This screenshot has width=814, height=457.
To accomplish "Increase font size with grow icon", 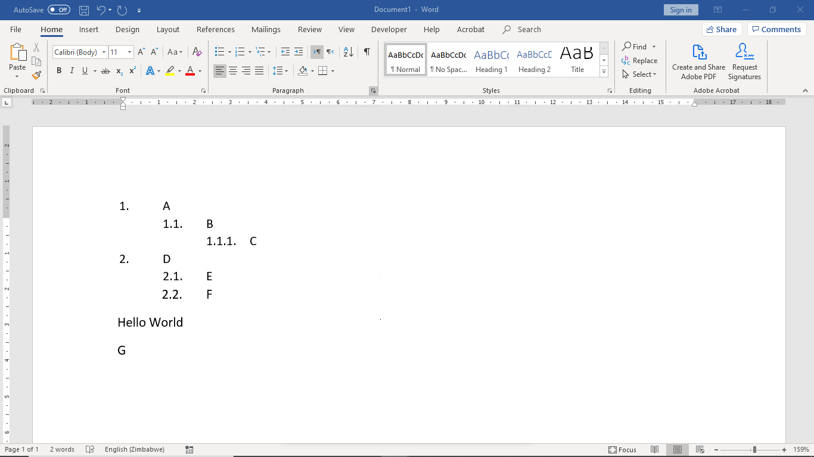I will click(x=141, y=52).
